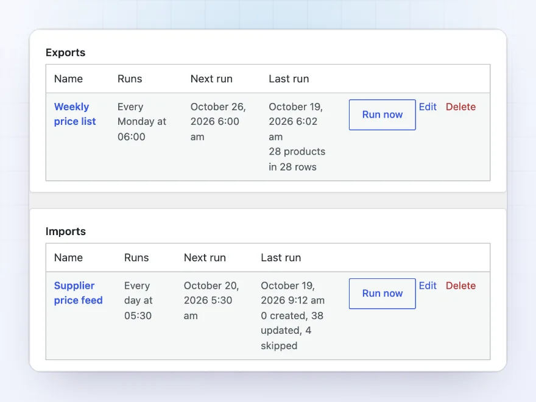Click 'October 20, 2026 5:30 am' next run
This screenshot has height=402, width=536.
[211, 300]
